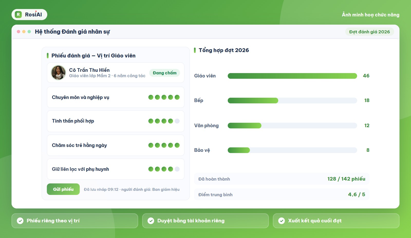Select the empty fifth dot for Giữ liên lạc với phụ huynh
The width and height of the screenshot is (411, 238).
click(x=177, y=169)
